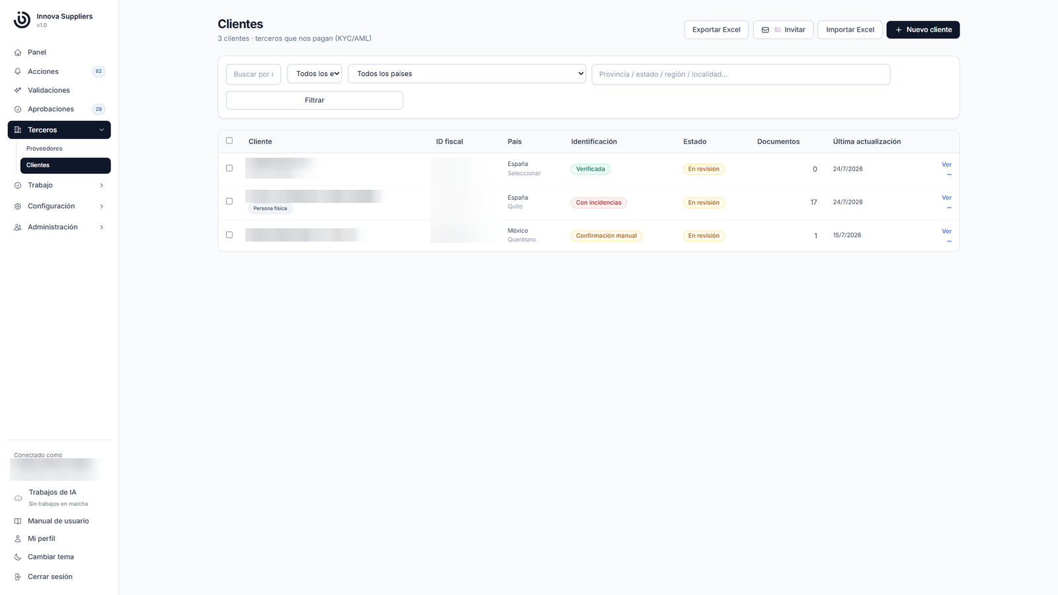Screen dimensions: 1058x595
Task: Click the Cliente column header
Action: coord(260,141)
